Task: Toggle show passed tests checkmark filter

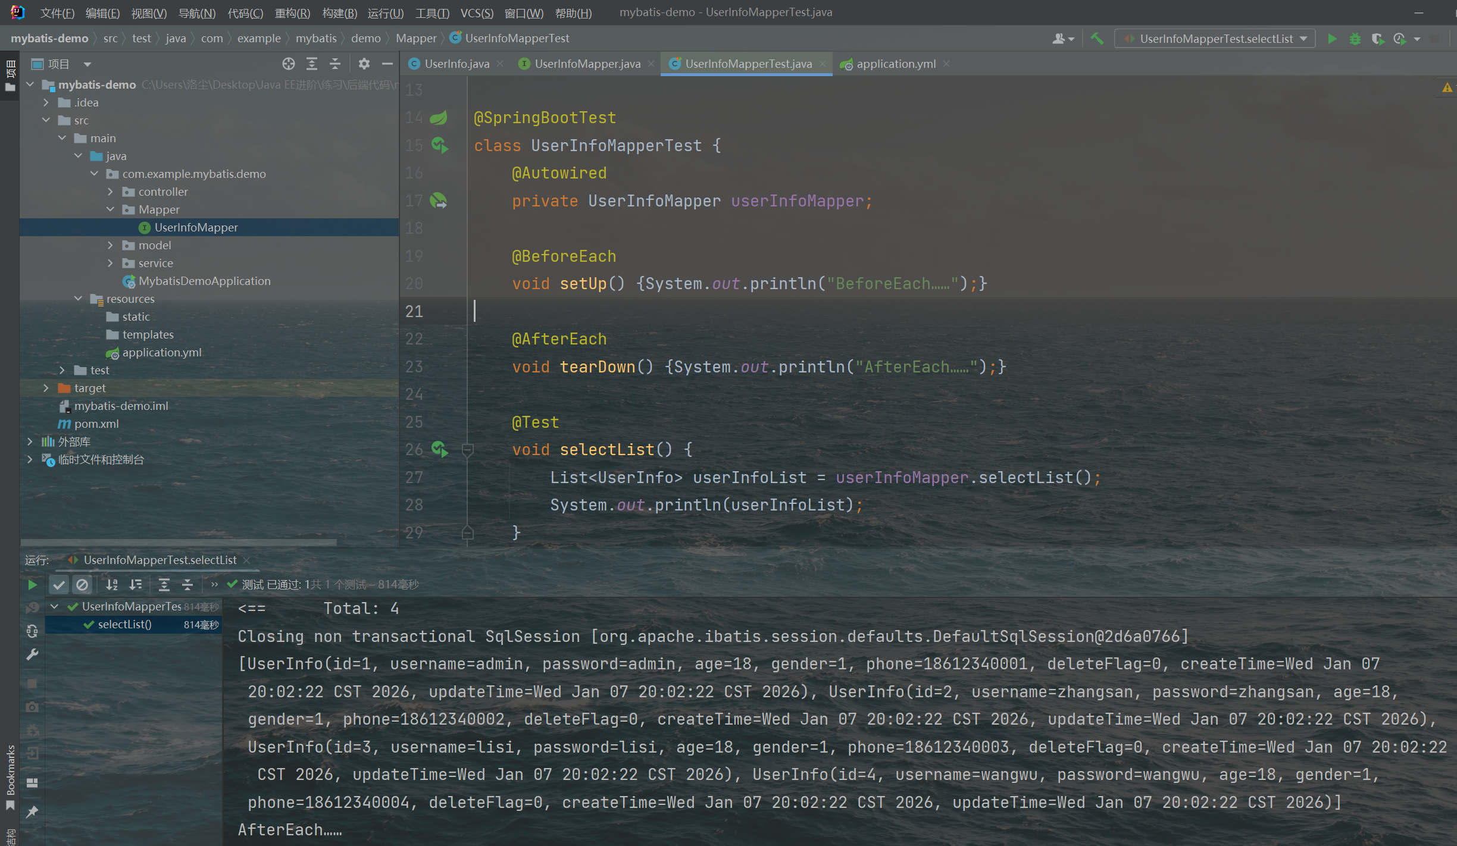Action: click(x=58, y=585)
